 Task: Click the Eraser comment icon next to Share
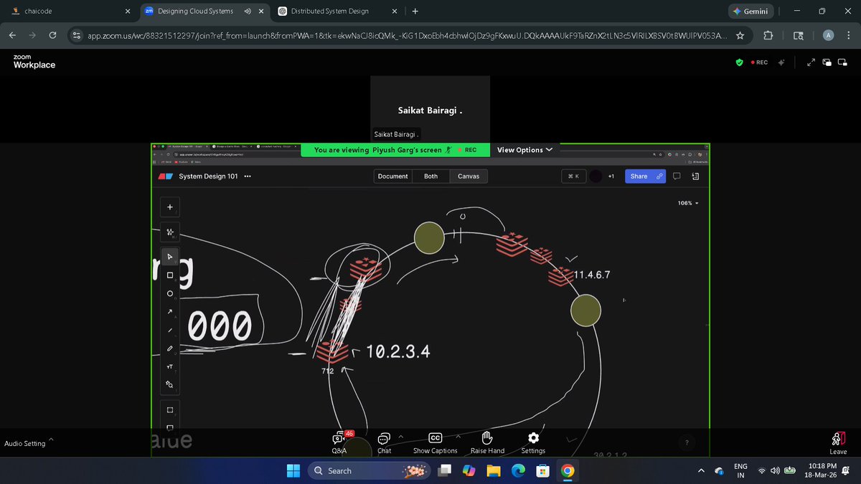point(677,176)
